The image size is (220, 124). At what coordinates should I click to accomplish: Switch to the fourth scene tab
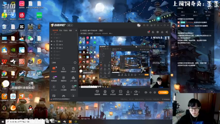(70, 30)
